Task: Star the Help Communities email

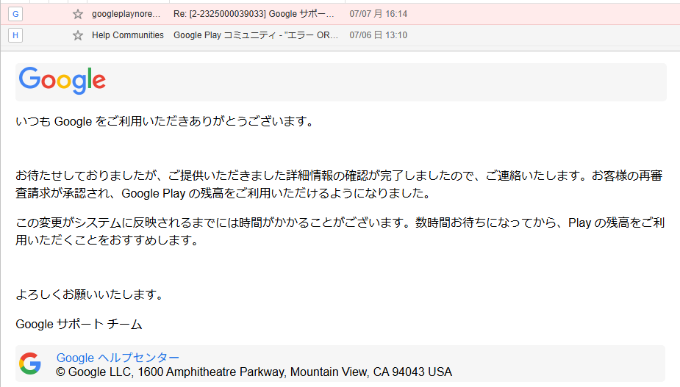Action: [x=78, y=35]
